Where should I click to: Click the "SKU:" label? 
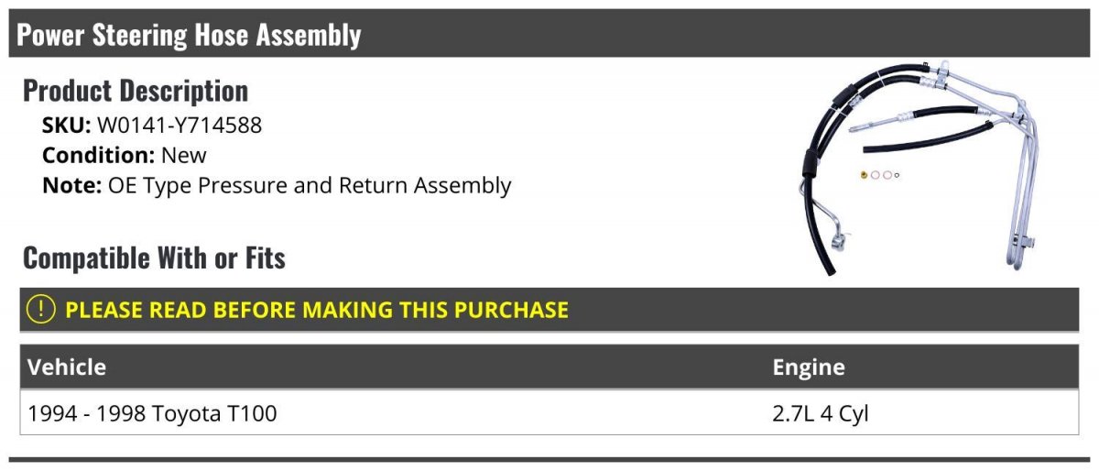pos(67,126)
